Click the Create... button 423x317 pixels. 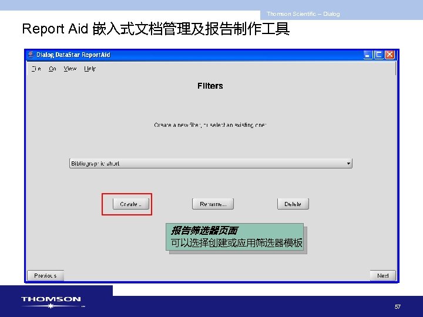click(131, 204)
